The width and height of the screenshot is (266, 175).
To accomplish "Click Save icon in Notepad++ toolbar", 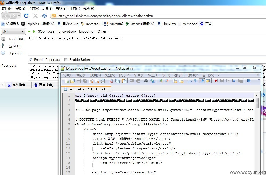I will point(78,81).
